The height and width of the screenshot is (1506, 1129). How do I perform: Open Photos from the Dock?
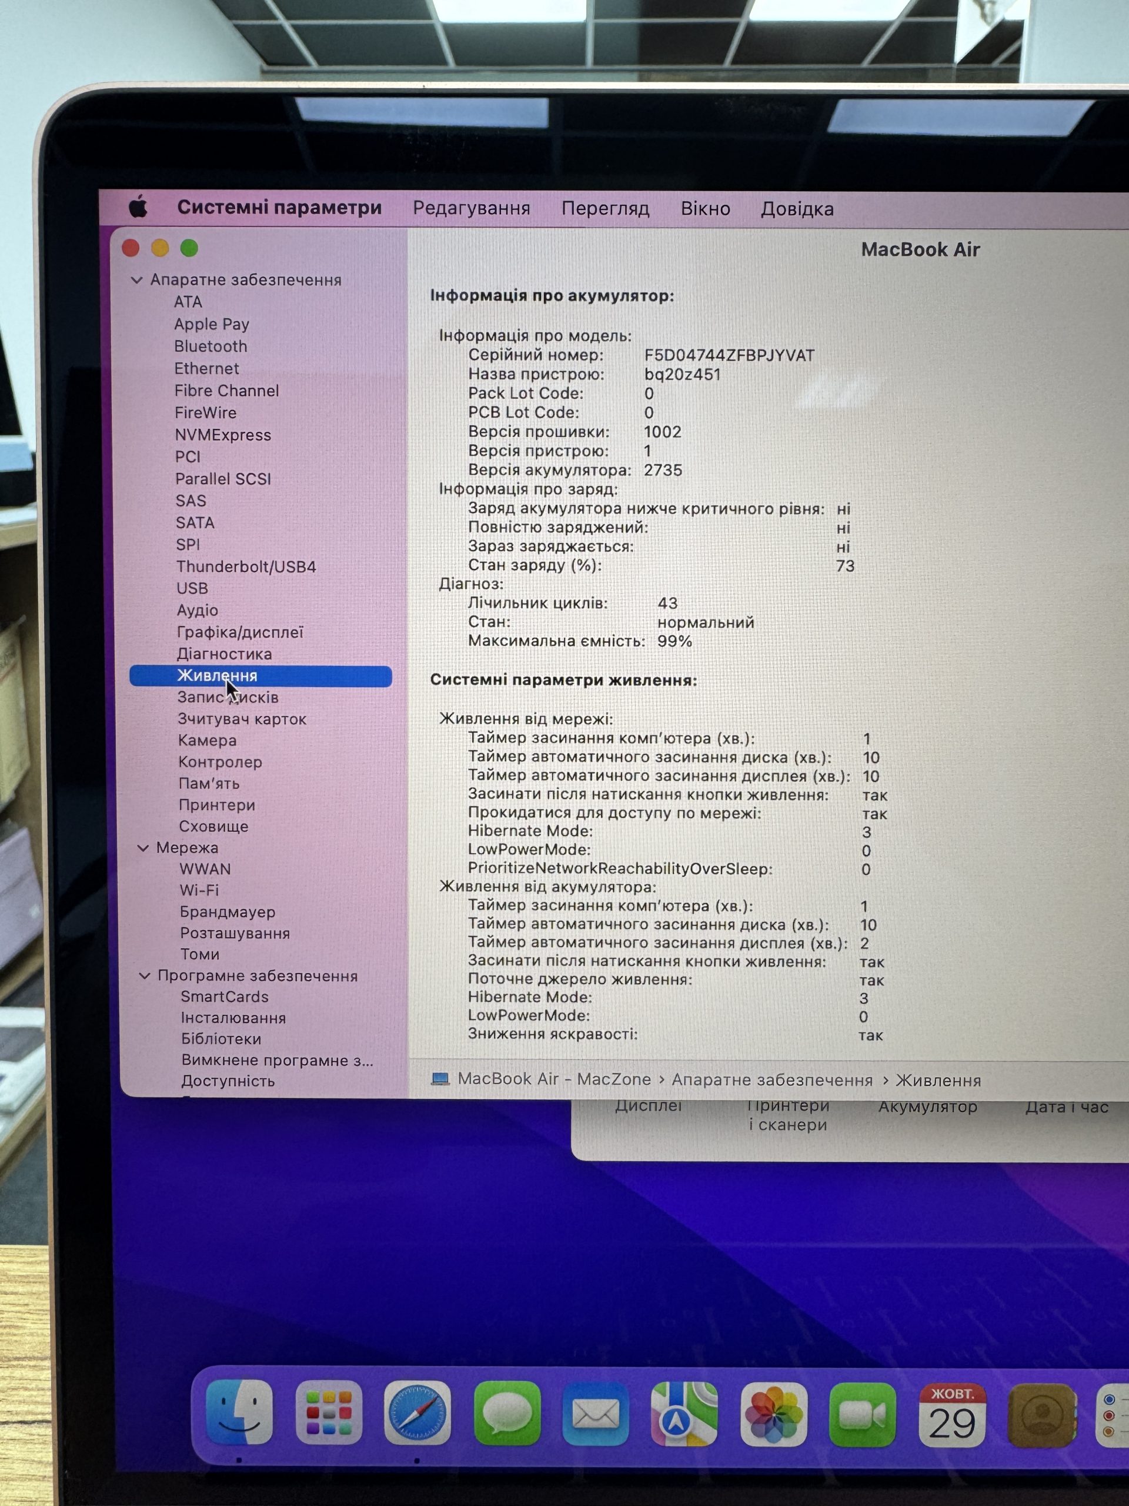click(774, 1414)
